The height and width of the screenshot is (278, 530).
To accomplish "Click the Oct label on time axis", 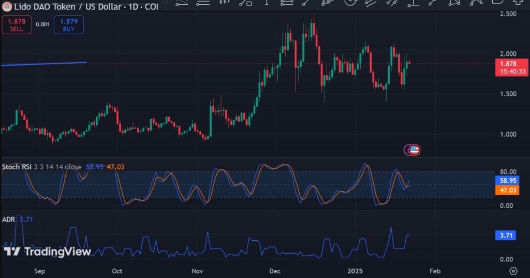I will (x=117, y=271).
